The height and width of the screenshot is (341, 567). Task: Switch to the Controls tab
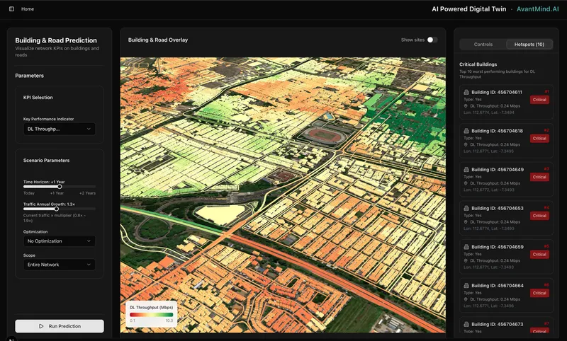(483, 45)
